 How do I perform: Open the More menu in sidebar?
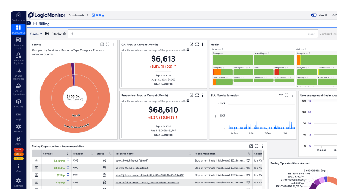[19, 168]
